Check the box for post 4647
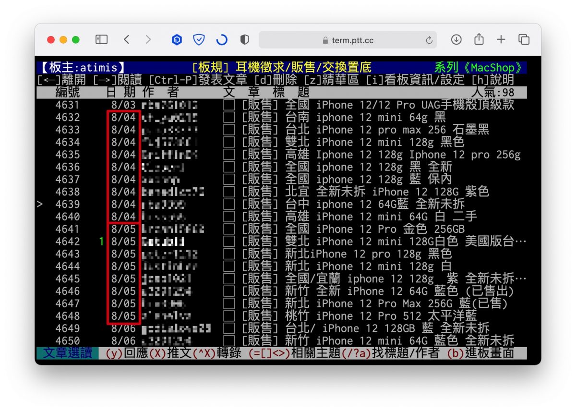This screenshot has width=576, height=411. 229,304
